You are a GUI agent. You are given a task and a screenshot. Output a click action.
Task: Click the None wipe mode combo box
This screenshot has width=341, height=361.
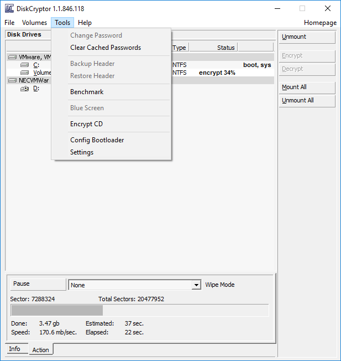pos(135,285)
